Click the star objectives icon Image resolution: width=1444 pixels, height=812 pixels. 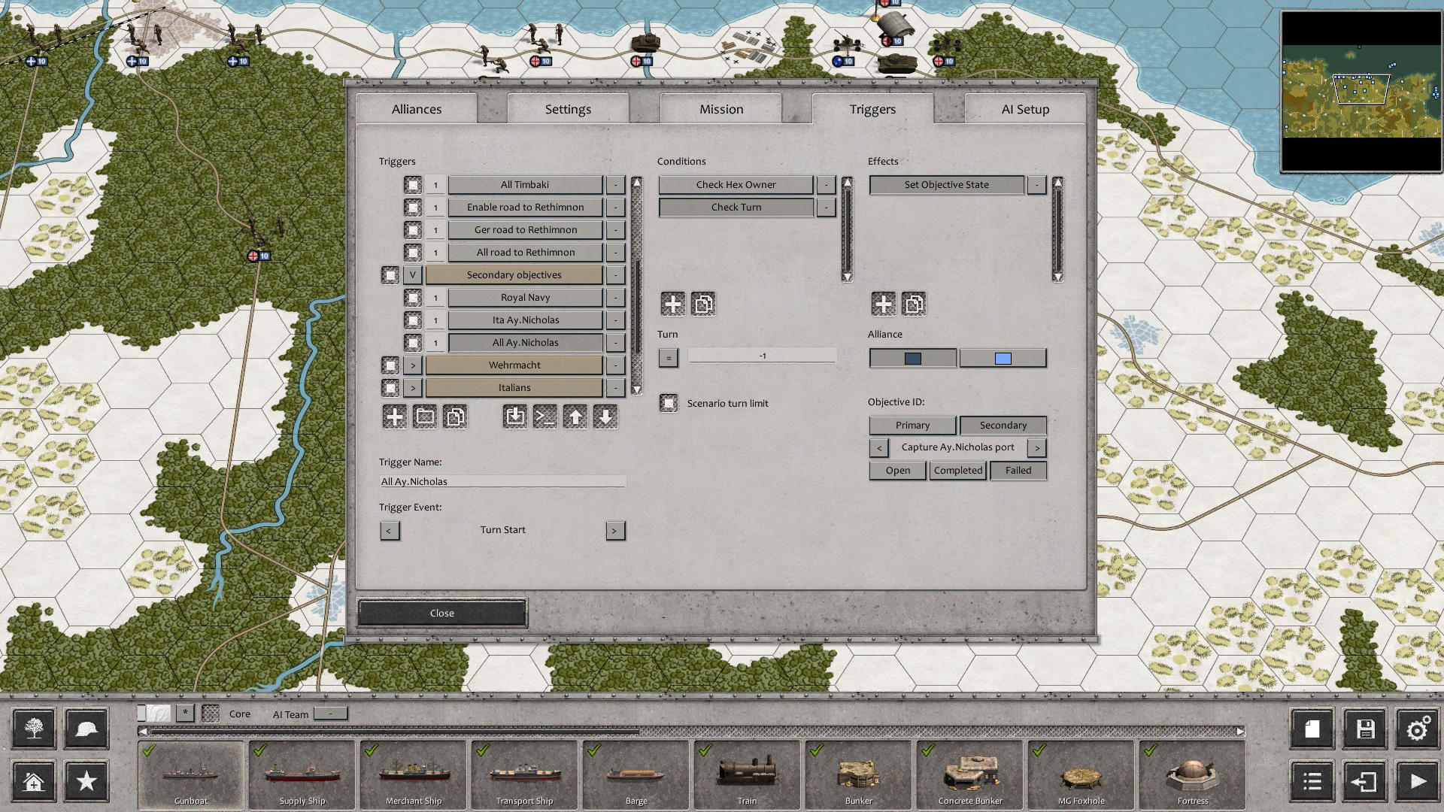click(x=86, y=781)
